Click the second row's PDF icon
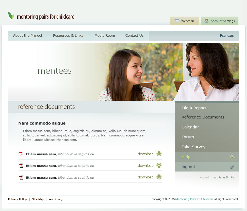The width and height of the screenshot is (247, 211). tap(21, 165)
